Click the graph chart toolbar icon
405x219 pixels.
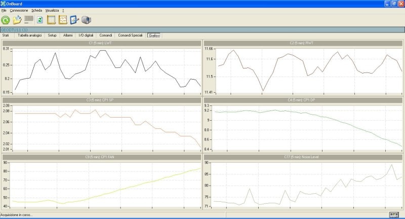pyautogui.click(x=63, y=20)
